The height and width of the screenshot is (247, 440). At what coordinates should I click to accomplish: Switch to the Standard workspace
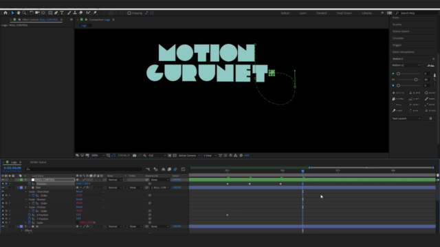(321, 13)
